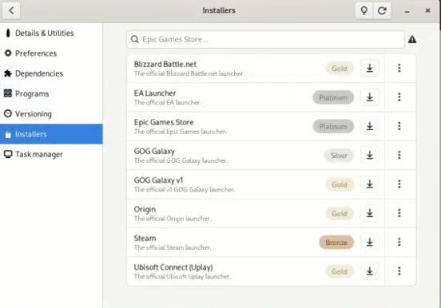Viewport: 441px width, 308px height.
Task: Open the Preferences section
Action: coord(51,53)
